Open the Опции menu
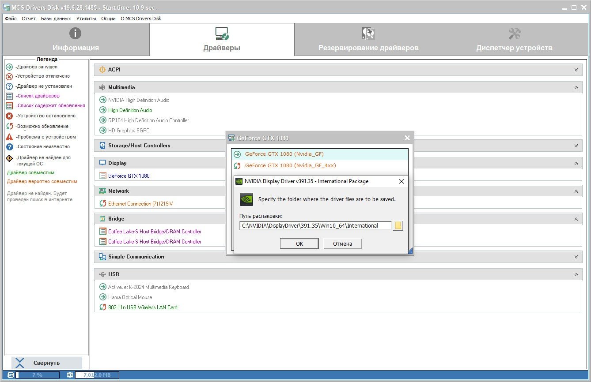Image resolution: width=591 pixels, height=382 pixels. (108, 19)
